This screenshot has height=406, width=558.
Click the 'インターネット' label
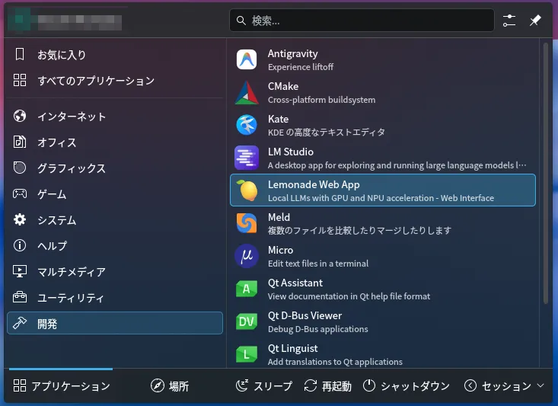click(x=72, y=117)
